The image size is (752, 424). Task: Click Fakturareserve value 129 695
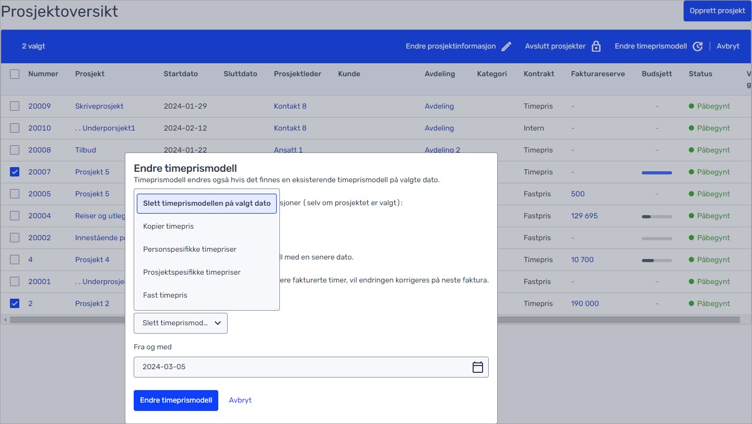click(x=584, y=216)
